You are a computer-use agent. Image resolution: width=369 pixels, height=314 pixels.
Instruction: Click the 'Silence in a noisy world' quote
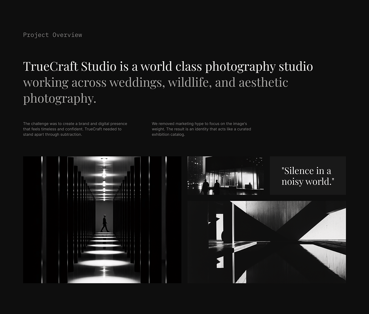coord(308,176)
